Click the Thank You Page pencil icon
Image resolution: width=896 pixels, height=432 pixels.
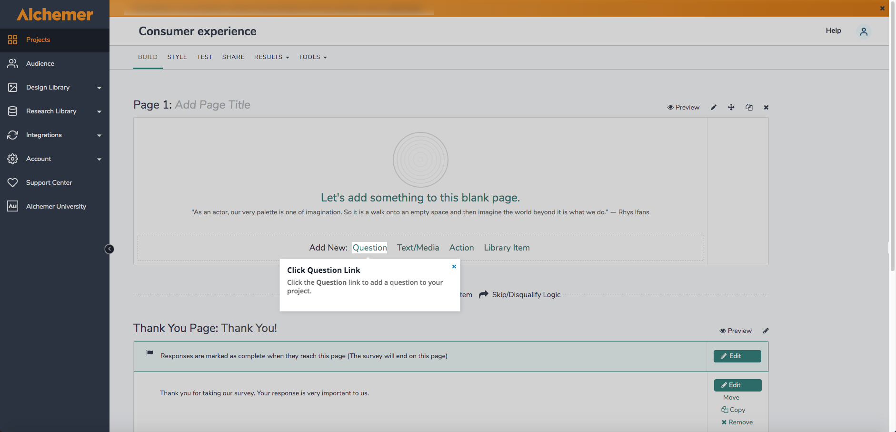(x=766, y=331)
